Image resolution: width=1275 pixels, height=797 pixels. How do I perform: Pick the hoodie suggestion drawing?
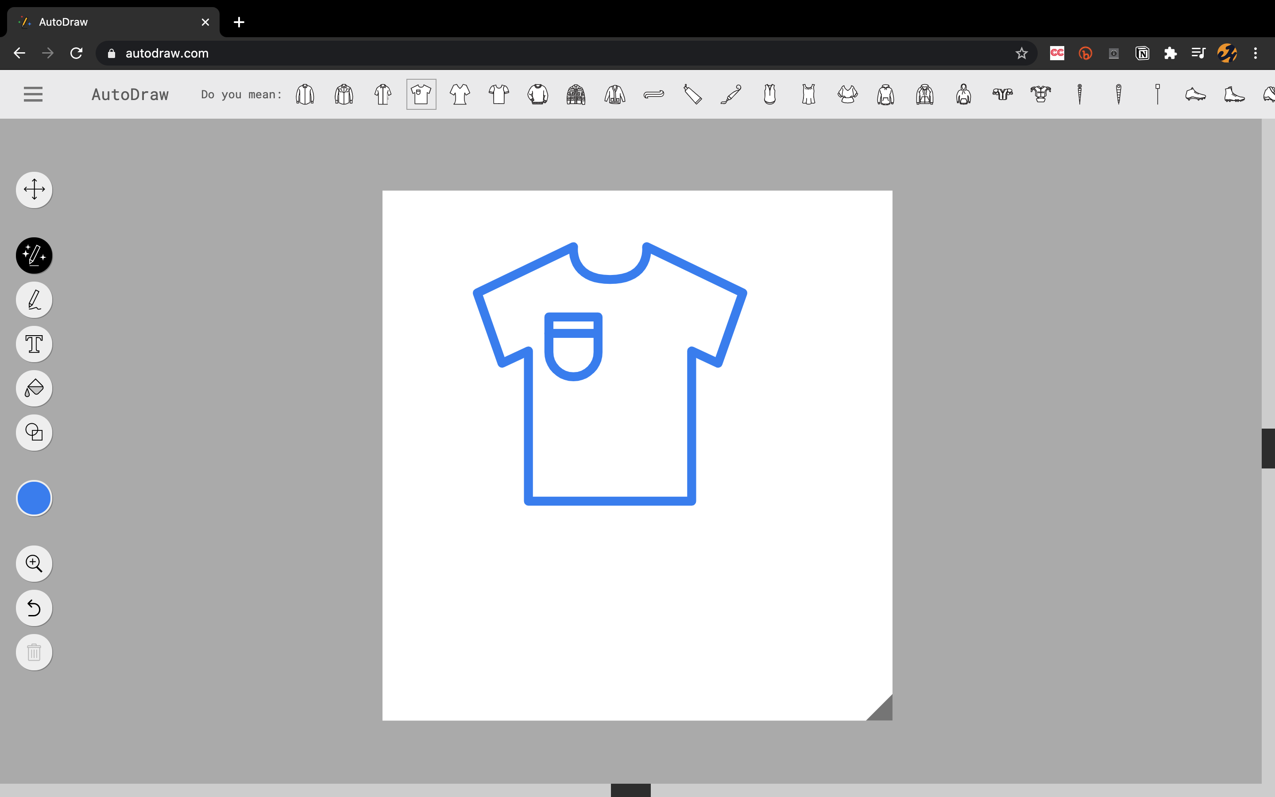886,94
